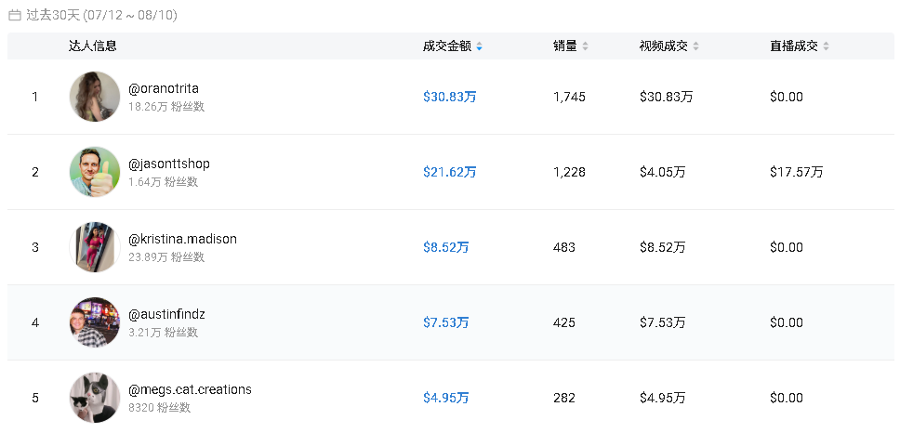The width and height of the screenshot is (900, 433).
Task: Open the @oranotrita username link
Action: [x=164, y=88]
